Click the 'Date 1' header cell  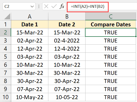point(30,24)
